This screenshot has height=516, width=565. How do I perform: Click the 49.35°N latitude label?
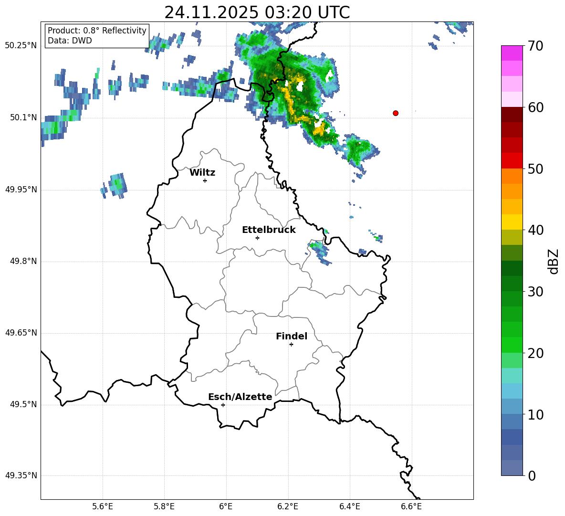coord(21,475)
